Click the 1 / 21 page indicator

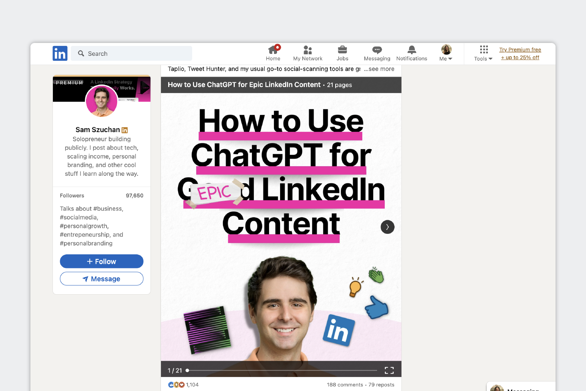coord(175,371)
